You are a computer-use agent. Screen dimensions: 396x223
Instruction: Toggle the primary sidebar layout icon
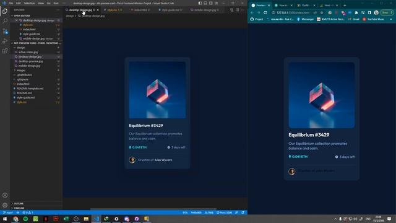click(200, 3)
